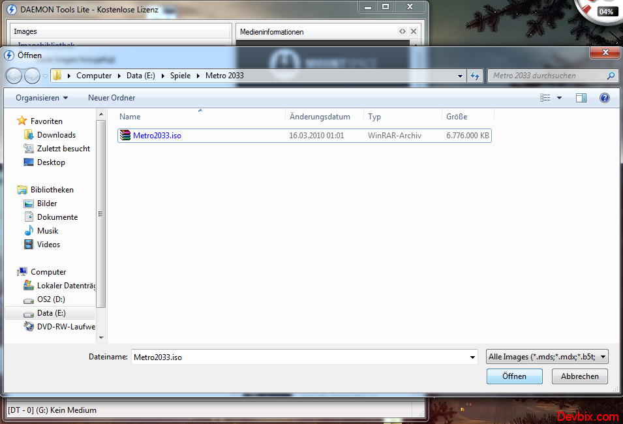Viewport: 623px width, 424px height.
Task: Select Metro 2033 in the address breadcrumb
Action: pos(224,76)
